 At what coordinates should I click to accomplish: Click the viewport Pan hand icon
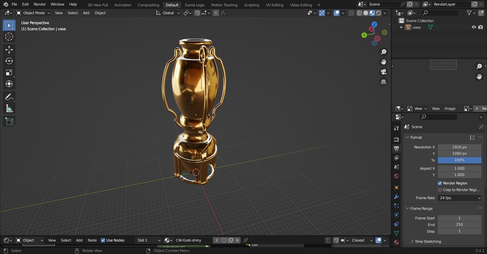[x=384, y=62]
